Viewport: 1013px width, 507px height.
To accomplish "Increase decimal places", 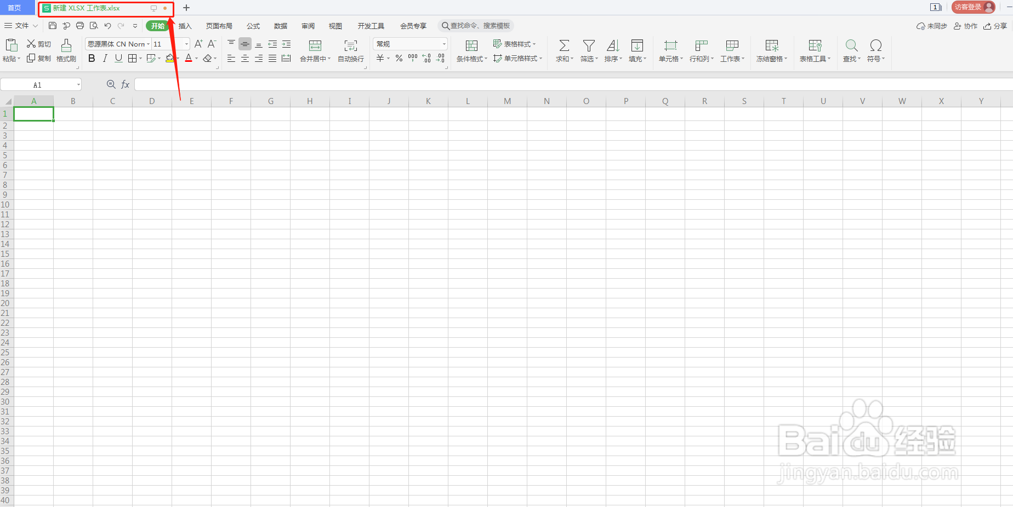I will pyautogui.click(x=426, y=59).
